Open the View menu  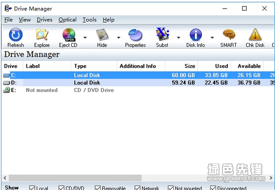[25, 20]
